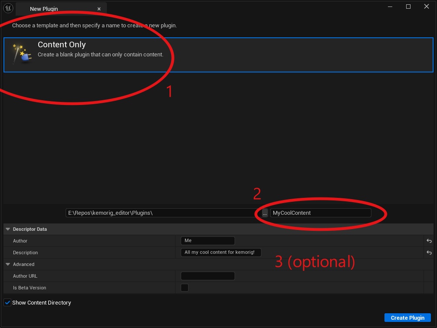Select the New Plugin tab
The image size is (437, 328).
(44, 9)
